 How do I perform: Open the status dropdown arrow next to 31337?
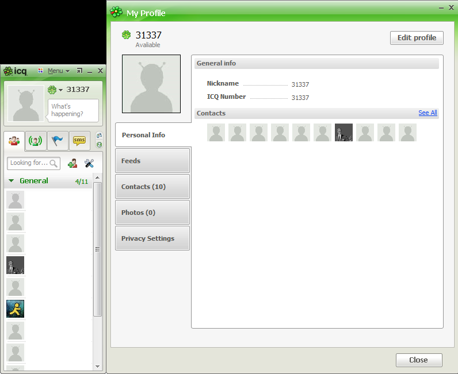point(61,90)
